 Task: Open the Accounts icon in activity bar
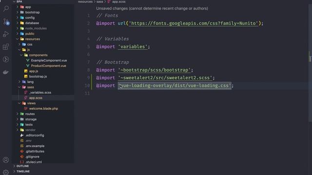(6, 160)
